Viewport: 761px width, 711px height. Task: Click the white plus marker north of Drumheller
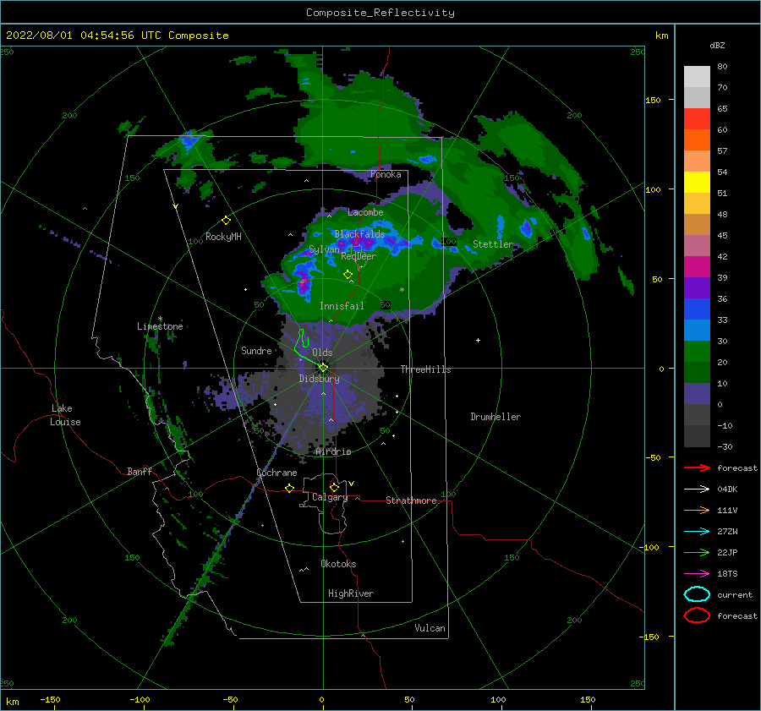pyautogui.click(x=478, y=340)
